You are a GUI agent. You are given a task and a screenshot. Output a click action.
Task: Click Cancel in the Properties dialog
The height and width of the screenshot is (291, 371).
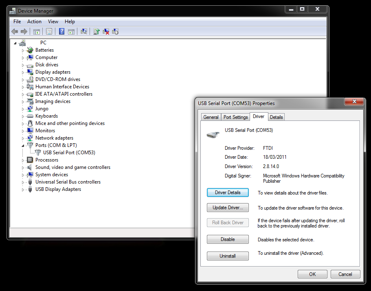345,274
